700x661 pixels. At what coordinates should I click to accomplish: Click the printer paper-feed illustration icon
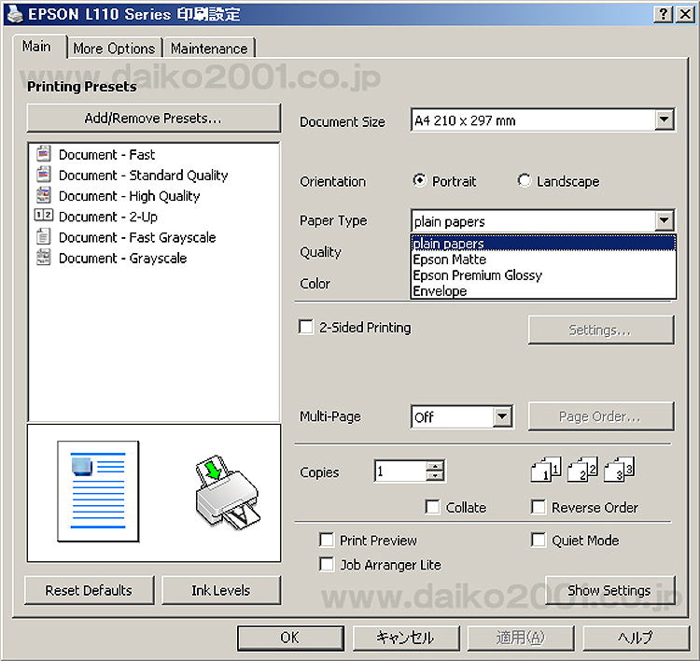point(227,493)
